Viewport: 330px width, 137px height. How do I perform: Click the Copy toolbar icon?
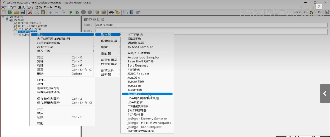click(x=37, y=12)
